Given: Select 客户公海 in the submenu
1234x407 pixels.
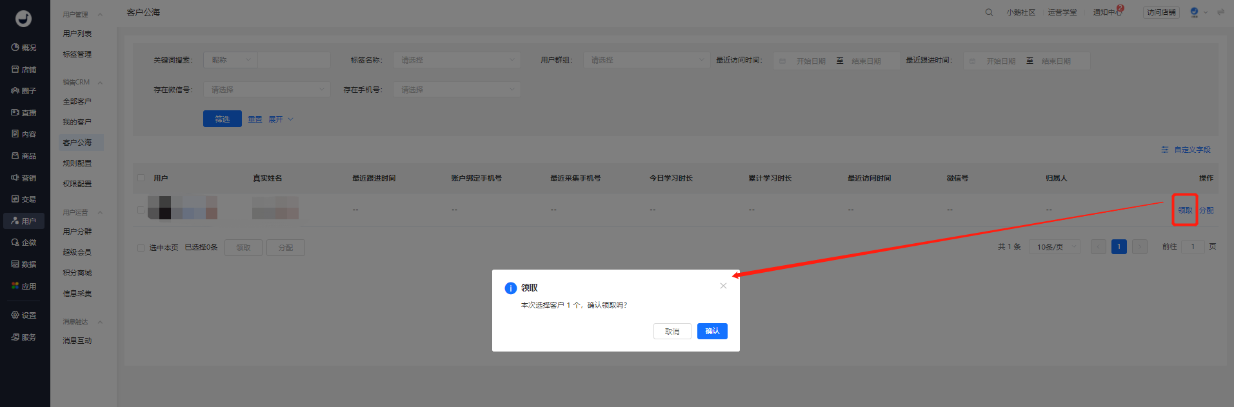Looking at the screenshot, I should [81, 143].
